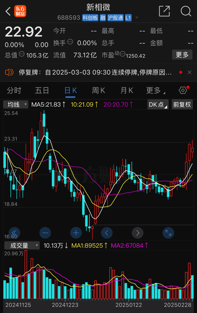Zoom in chart with plus button
This screenshot has width=197, height=313.
(x=76, y=233)
